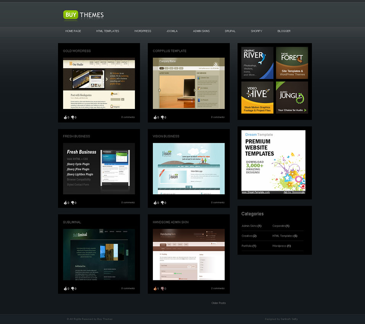Viewport: 365px width, 324px height.
Task: Open HTML Templates (5) category
Action: (x=284, y=236)
